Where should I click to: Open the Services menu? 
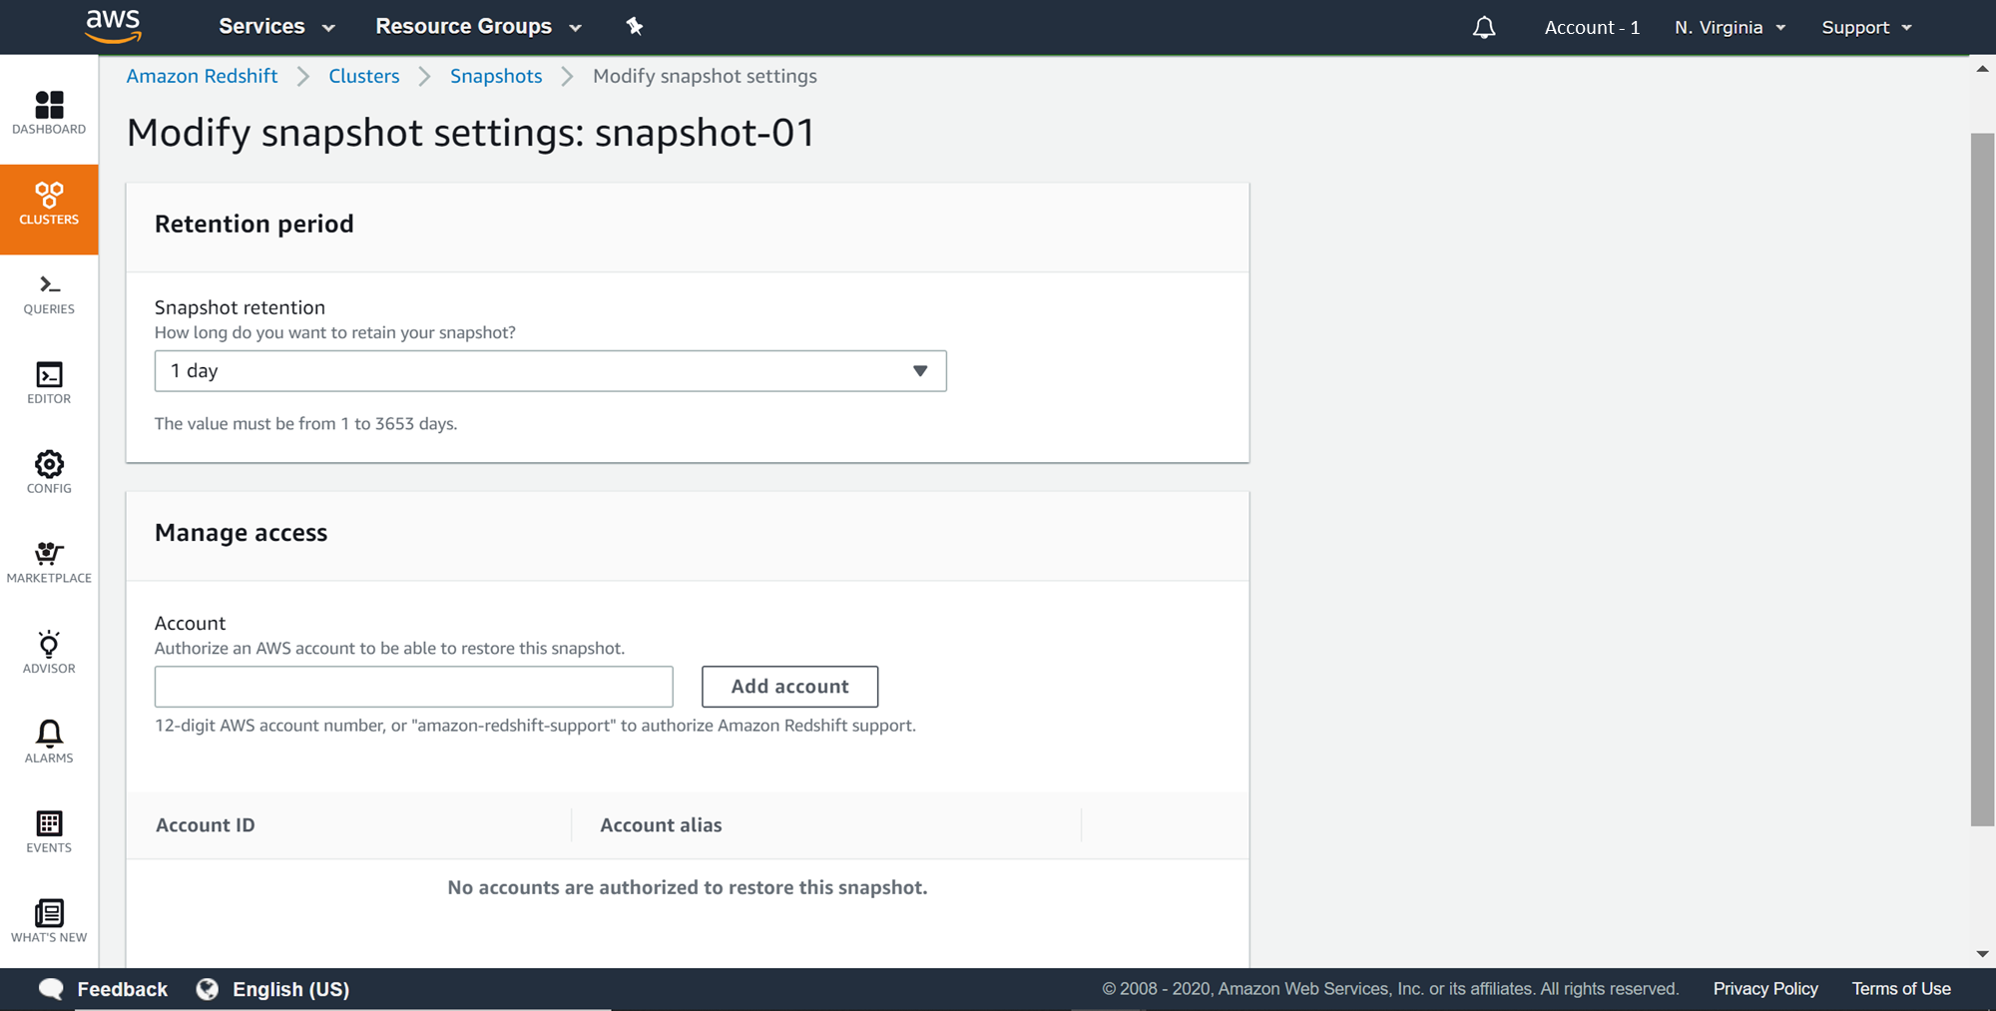coord(276,27)
